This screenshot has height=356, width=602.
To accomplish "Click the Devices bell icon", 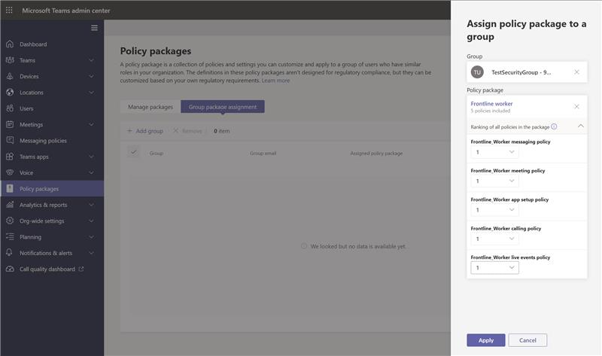I will click(10, 77).
